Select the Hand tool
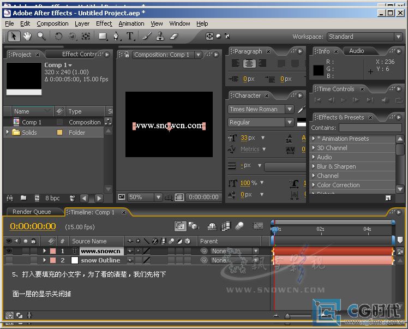Image resolution: width=408 pixels, height=329 pixels. click(27, 36)
